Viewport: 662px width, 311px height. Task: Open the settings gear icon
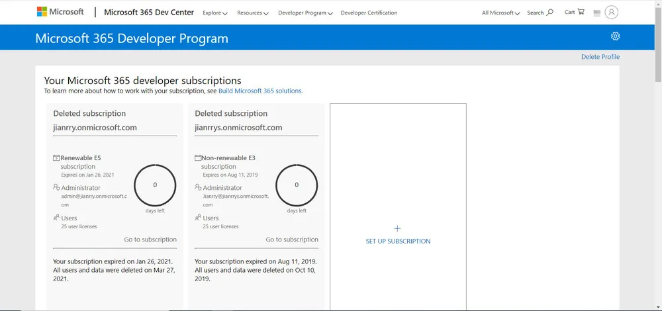(615, 36)
